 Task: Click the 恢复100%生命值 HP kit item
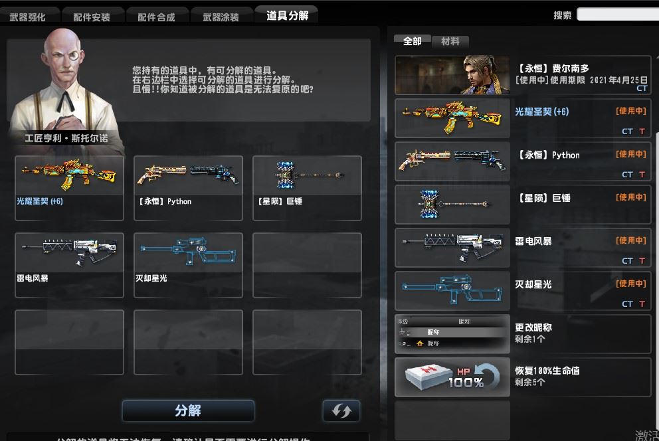(x=523, y=377)
